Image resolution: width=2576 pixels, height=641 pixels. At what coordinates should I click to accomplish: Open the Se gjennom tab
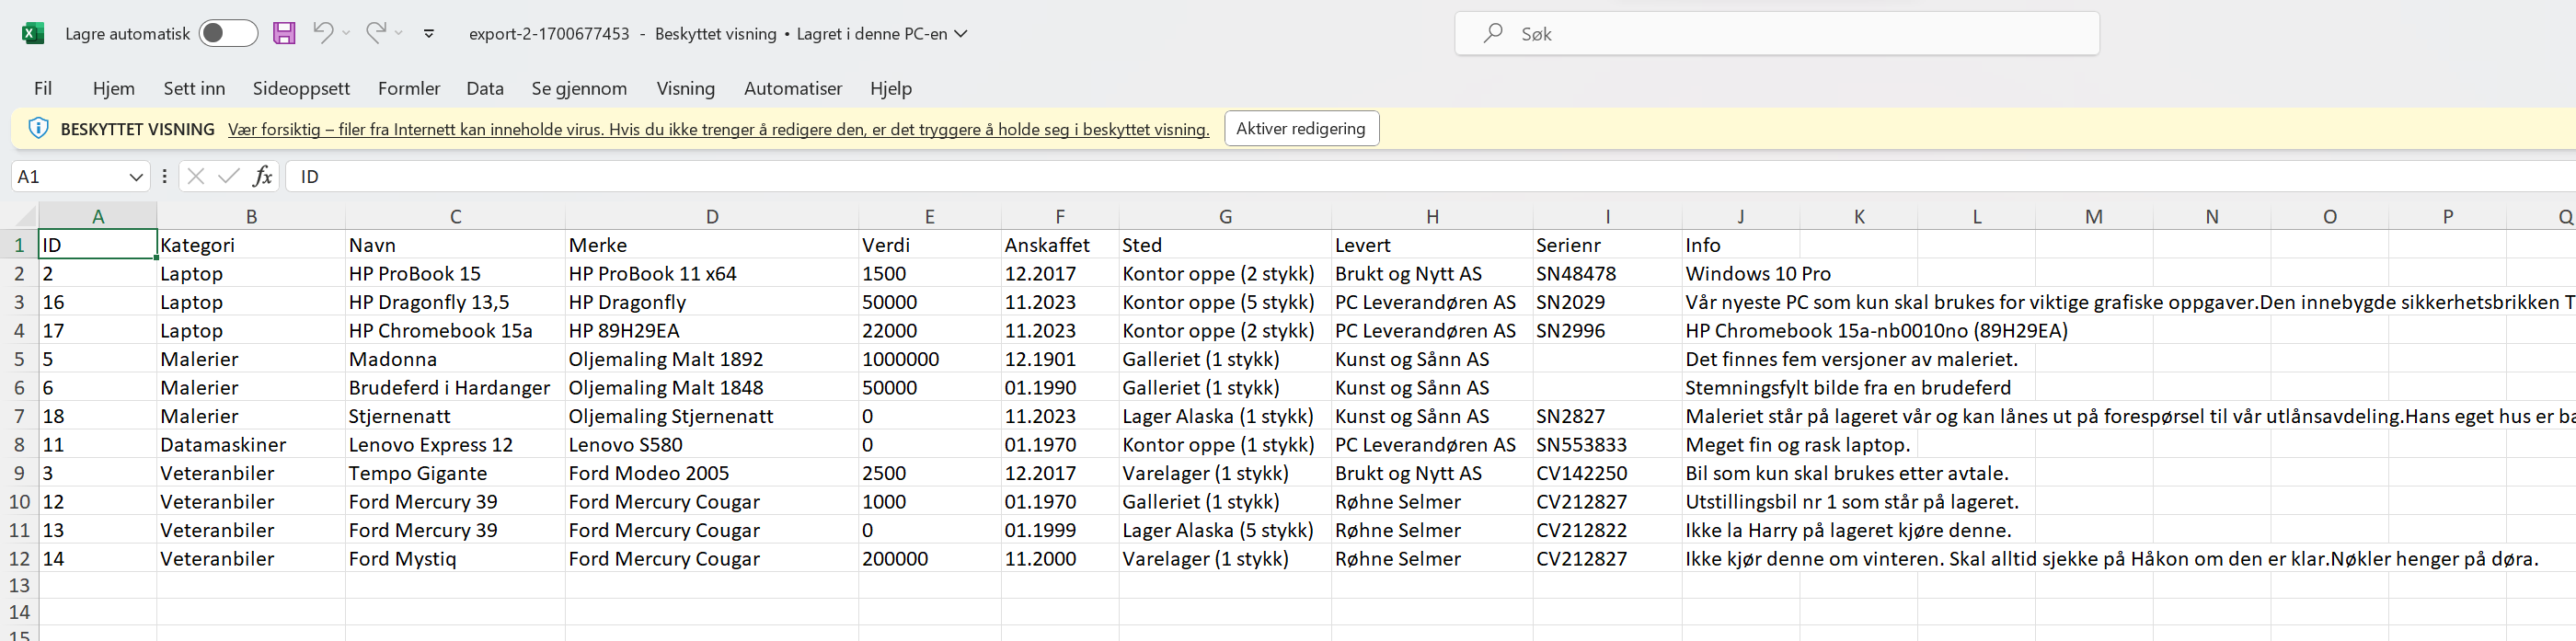click(x=579, y=88)
